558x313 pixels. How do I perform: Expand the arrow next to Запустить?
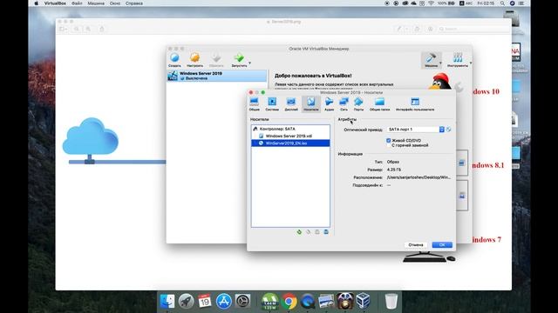tap(249, 63)
